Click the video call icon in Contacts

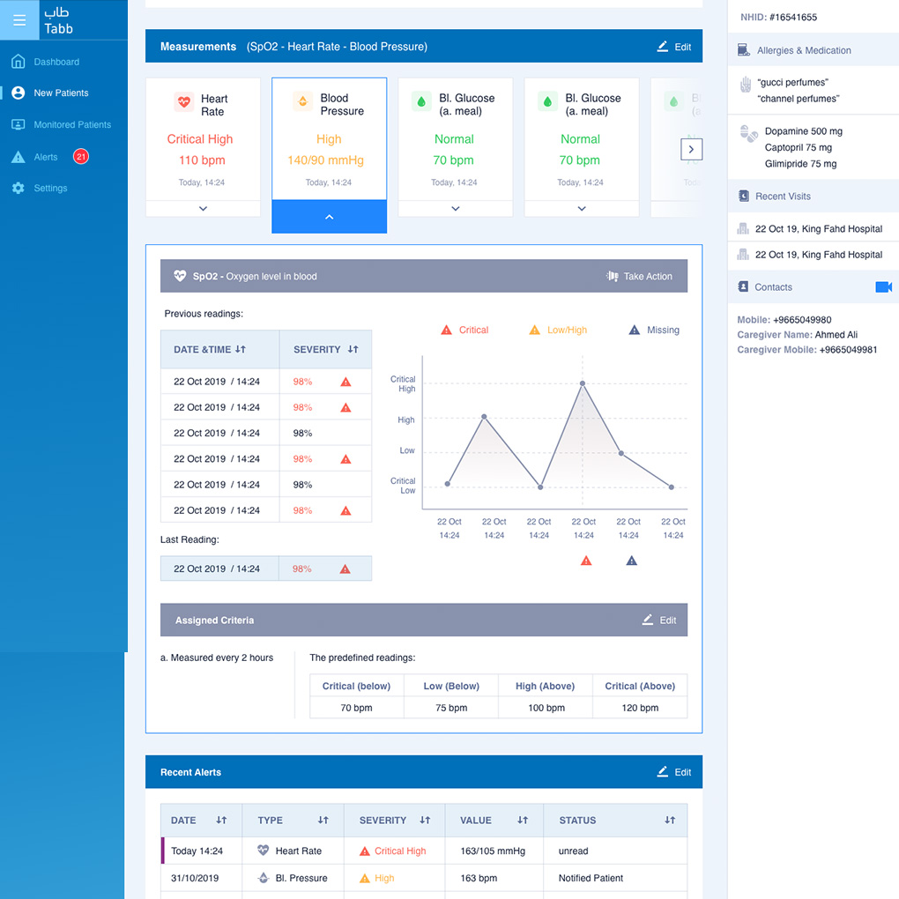click(883, 287)
